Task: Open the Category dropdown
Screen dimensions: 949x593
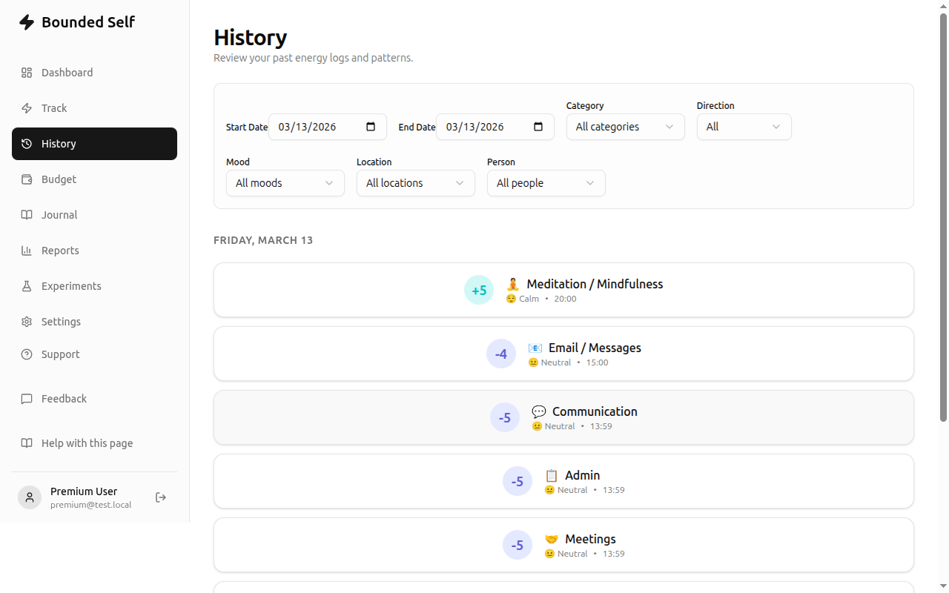Action: (x=625, y=127)
